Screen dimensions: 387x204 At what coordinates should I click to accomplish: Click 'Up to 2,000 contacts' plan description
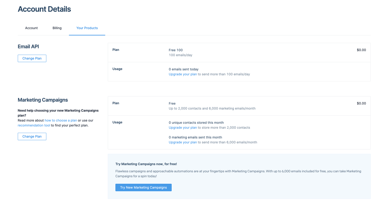pos(212,108)
